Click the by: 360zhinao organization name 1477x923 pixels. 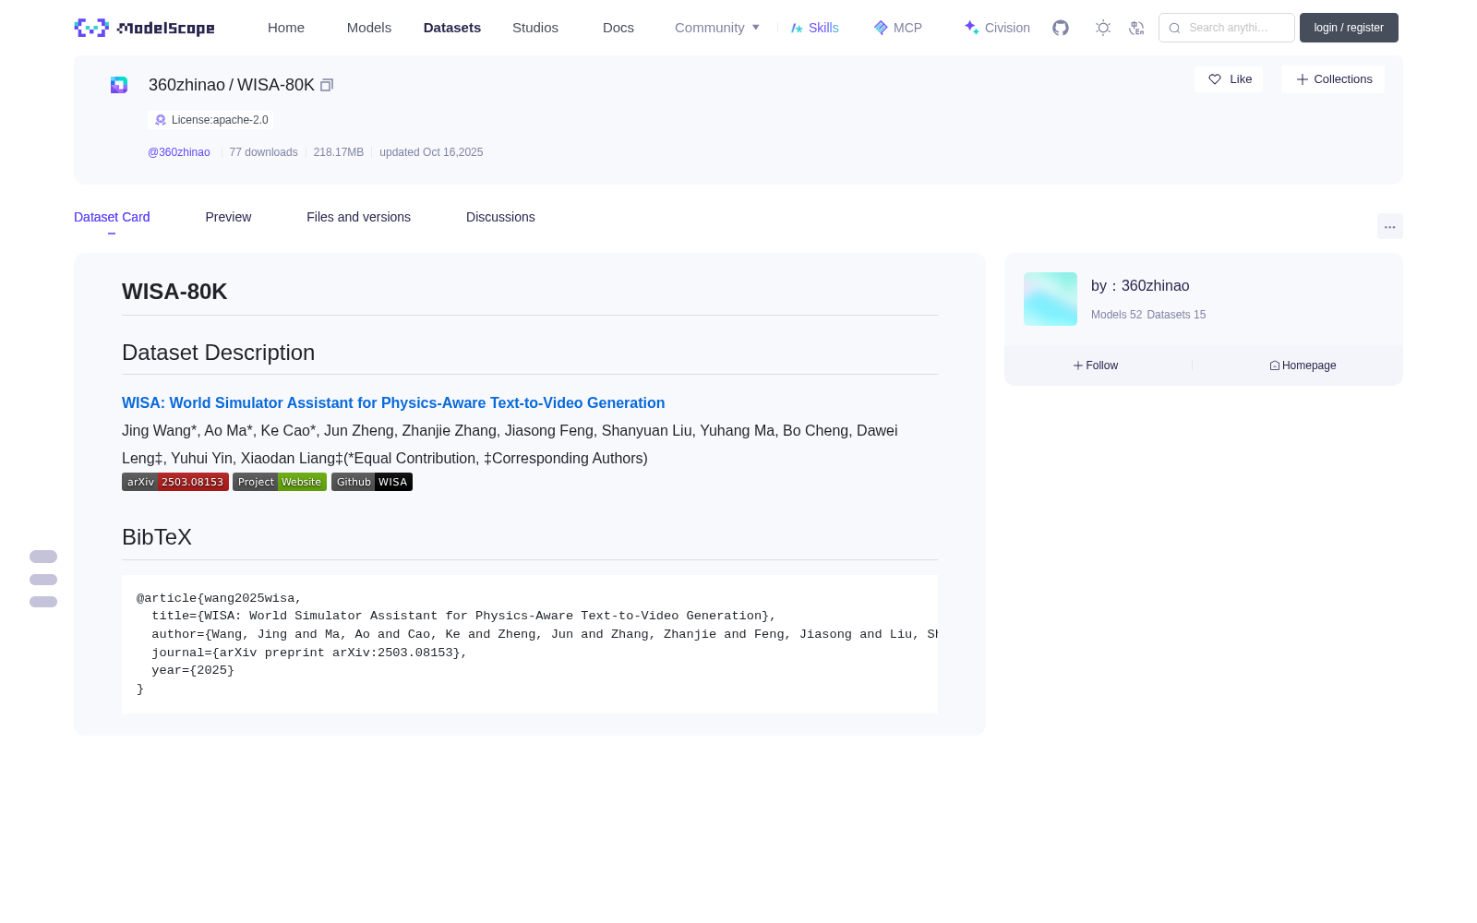click(x=1140, y=286)
